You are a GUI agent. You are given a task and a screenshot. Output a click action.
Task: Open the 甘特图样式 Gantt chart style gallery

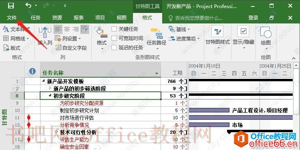pos(218,38)
